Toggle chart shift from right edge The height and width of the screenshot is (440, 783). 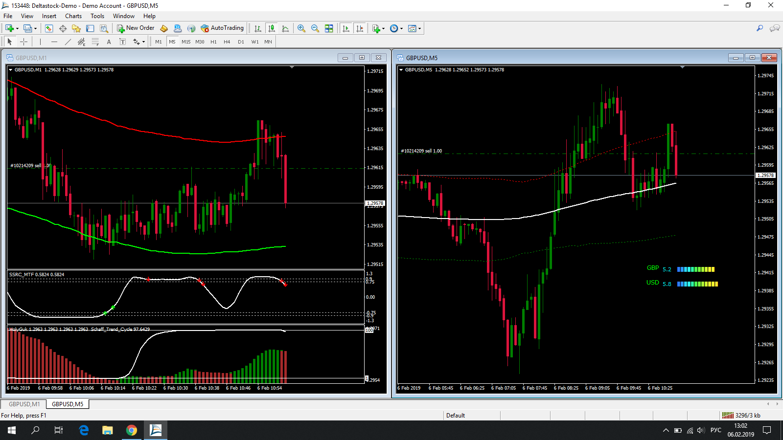360,28
